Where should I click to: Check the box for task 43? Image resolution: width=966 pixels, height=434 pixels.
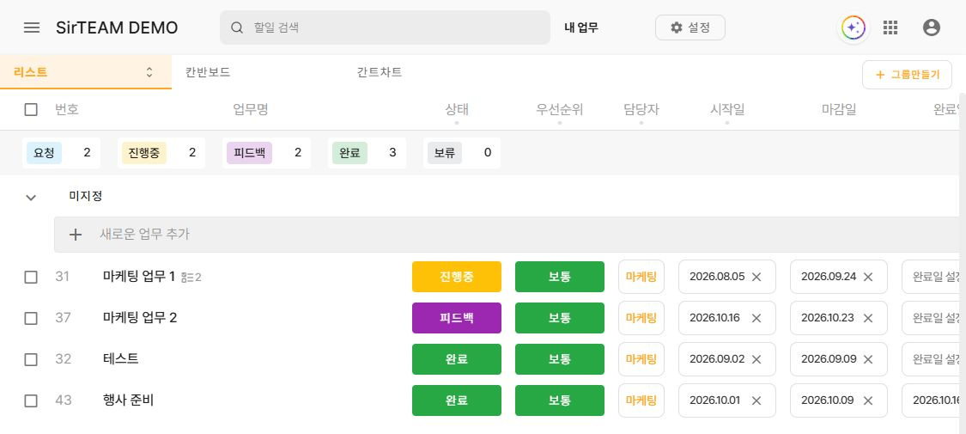point(31,400)
